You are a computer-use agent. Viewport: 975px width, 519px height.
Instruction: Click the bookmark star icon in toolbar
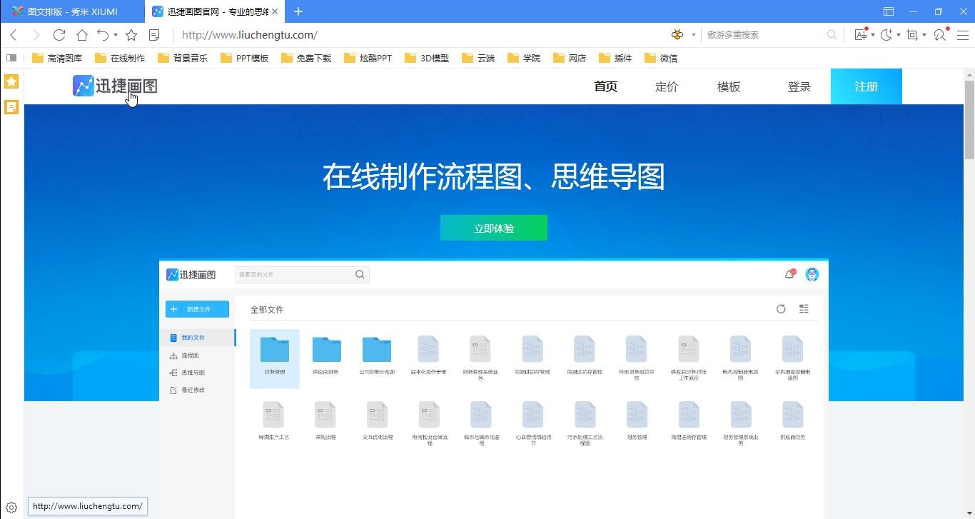(131, 35)
